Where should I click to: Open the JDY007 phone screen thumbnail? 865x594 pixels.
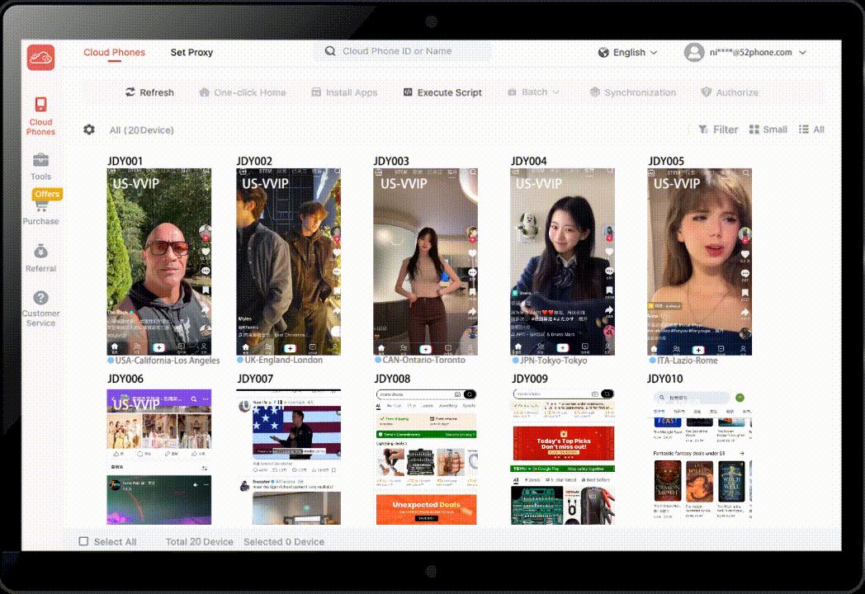coord(289,457)
